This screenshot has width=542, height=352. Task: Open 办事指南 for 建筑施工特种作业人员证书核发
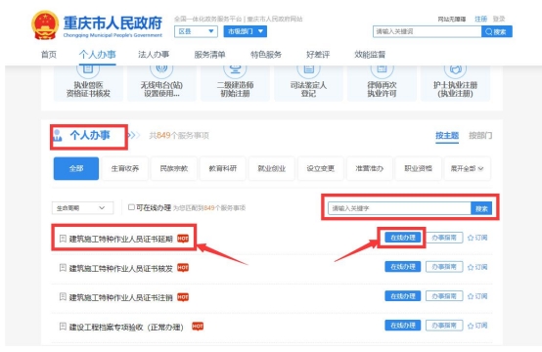coord(444,267)
